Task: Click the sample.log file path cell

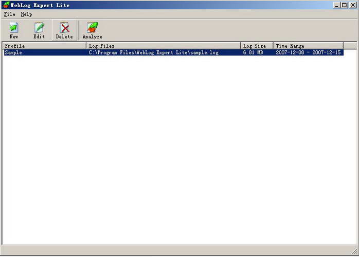Action: coord(154,52)
